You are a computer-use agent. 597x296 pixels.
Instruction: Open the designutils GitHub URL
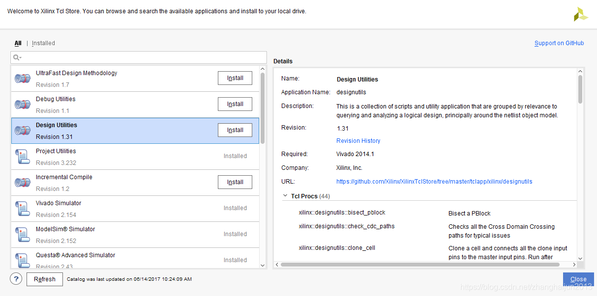click(434, 182)
